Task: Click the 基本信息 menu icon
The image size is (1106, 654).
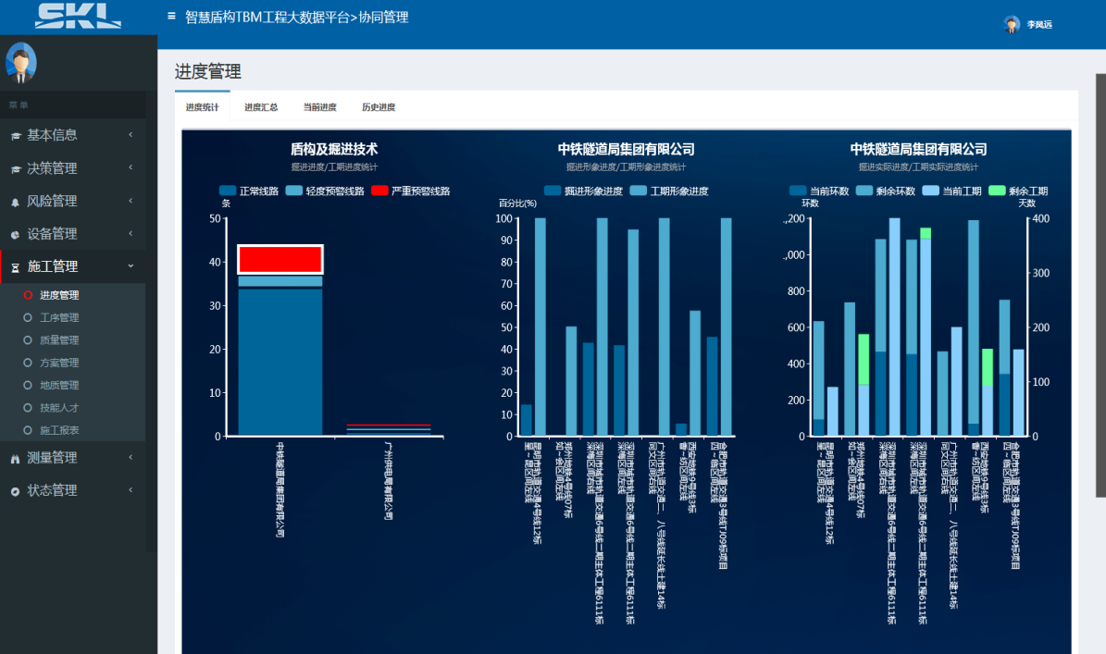Action: coord(16,136)
